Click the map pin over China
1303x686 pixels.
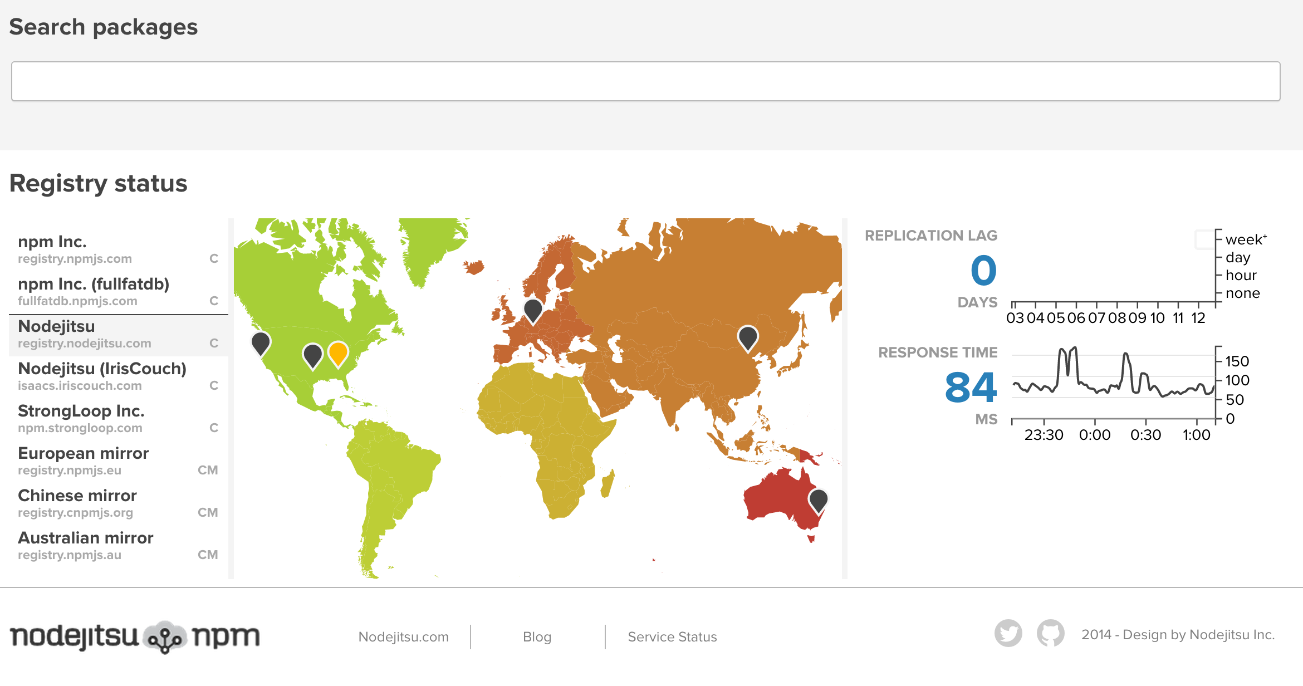[748, 338]
